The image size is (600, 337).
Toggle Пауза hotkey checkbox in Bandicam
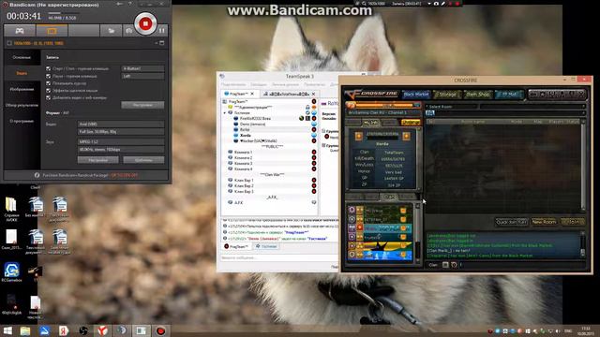tap(48, 76)
